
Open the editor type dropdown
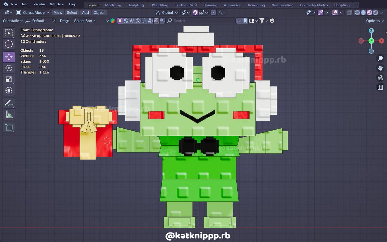[8, 13]
